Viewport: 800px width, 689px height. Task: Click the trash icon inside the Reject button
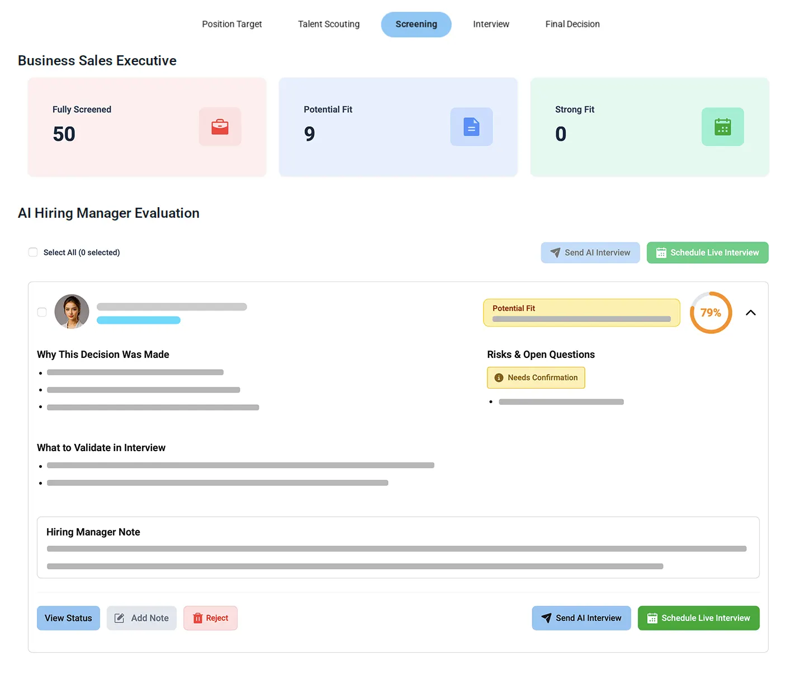pyautogui.click(x=198, y=618)
